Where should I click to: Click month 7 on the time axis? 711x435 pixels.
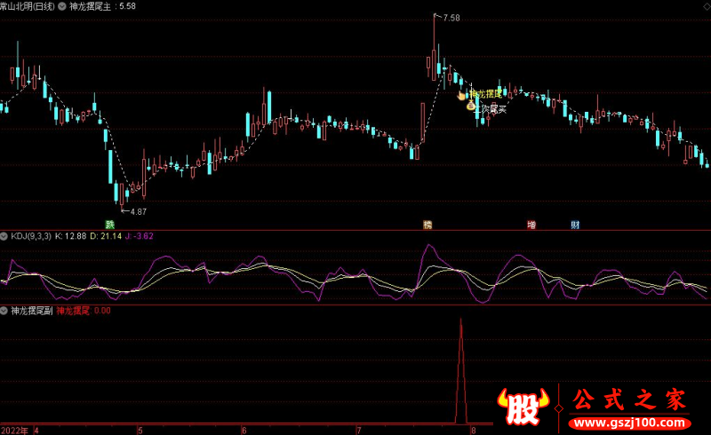pyautogui.click(x=359, y=431)
